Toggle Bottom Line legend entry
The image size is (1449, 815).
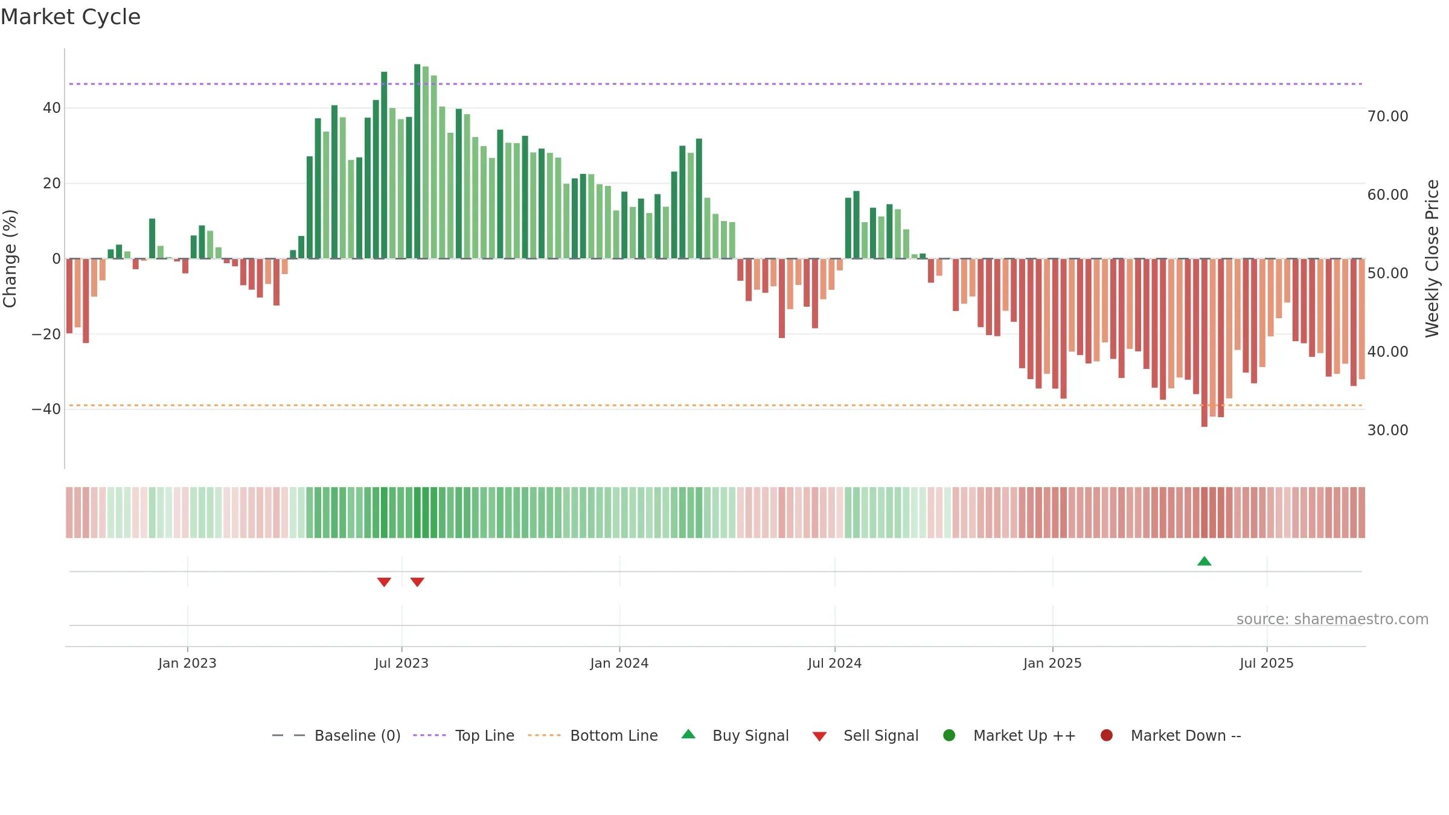coord(593,736)
